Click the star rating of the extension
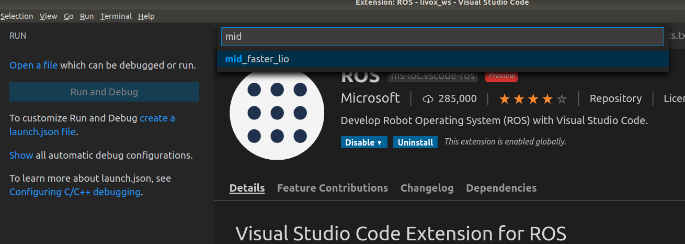 point(533,99)
